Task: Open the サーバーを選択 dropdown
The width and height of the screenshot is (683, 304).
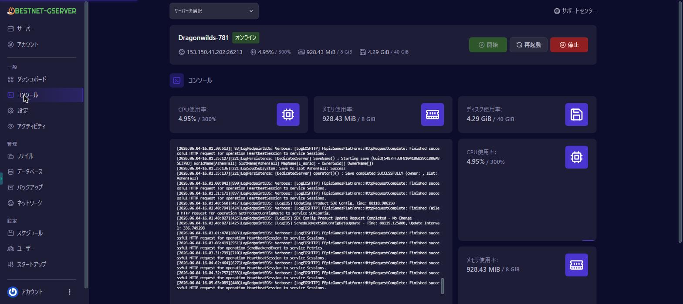Action: coord(214,11)
